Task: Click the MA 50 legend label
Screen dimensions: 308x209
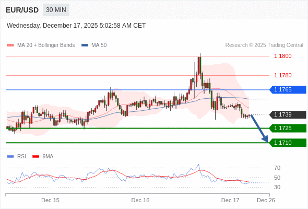Action: point(99,45)
